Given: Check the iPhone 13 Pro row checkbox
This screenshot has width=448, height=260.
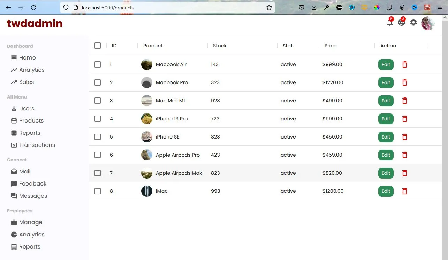Looking at the screenshot, I should coord(98,119).
